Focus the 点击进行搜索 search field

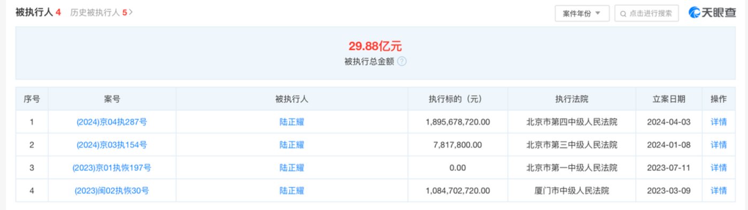coord(646,14)
